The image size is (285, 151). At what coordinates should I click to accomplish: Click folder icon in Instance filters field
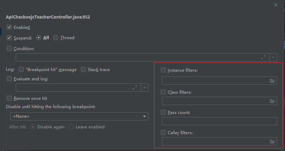tap(272, 81)
